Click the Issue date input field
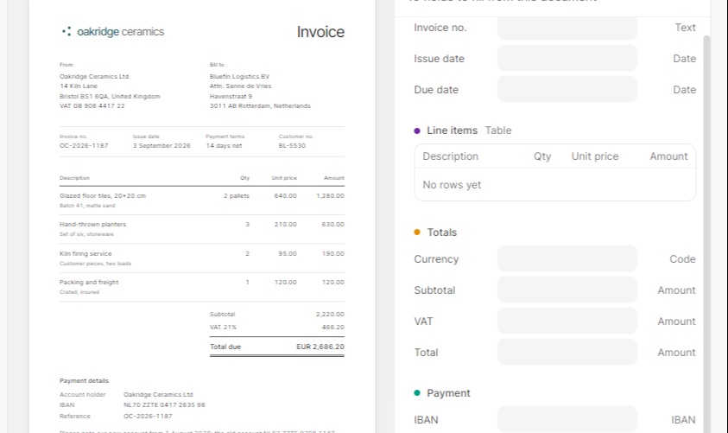This screenshot has height=433, width=728. pyautogui.click(x=567, y=59)
